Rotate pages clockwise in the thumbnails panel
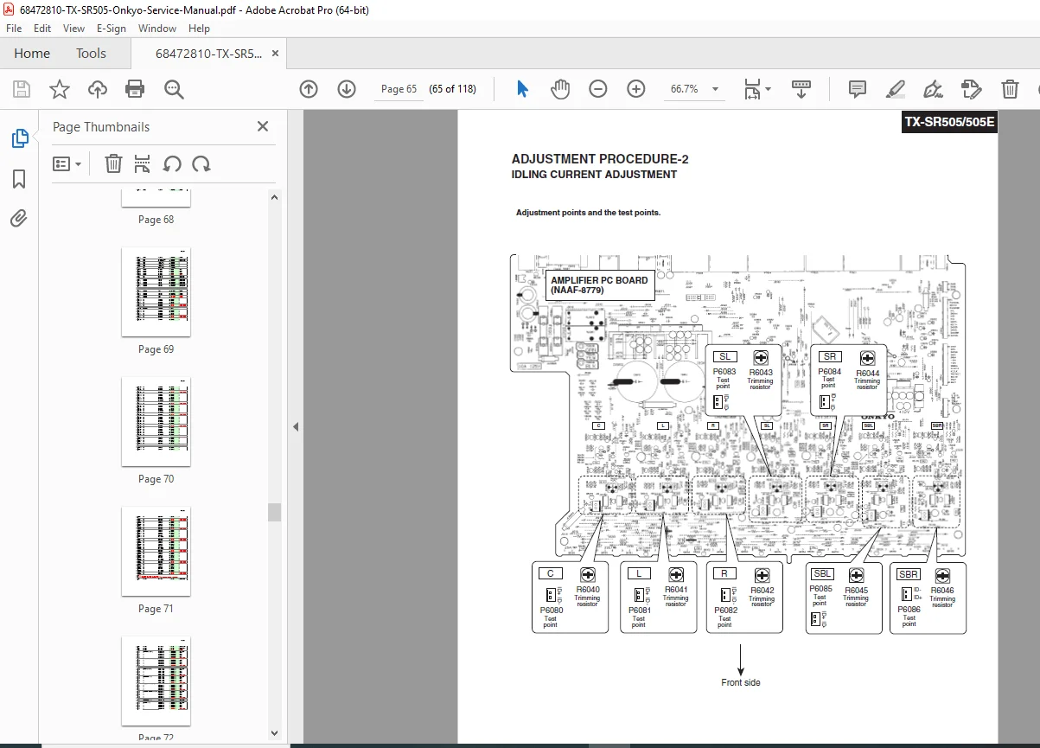Image resolution: width=1040 pixels, height=748 pixels. [201, 163]
